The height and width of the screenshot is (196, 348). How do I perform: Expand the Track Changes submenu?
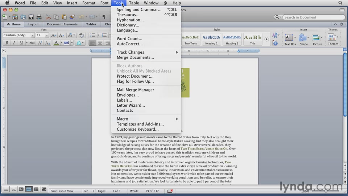coord(146,52)
